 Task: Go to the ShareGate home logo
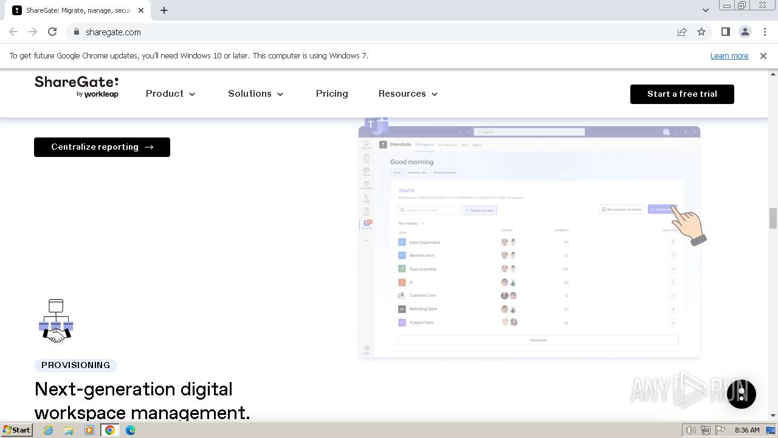(x=77, y=87)
